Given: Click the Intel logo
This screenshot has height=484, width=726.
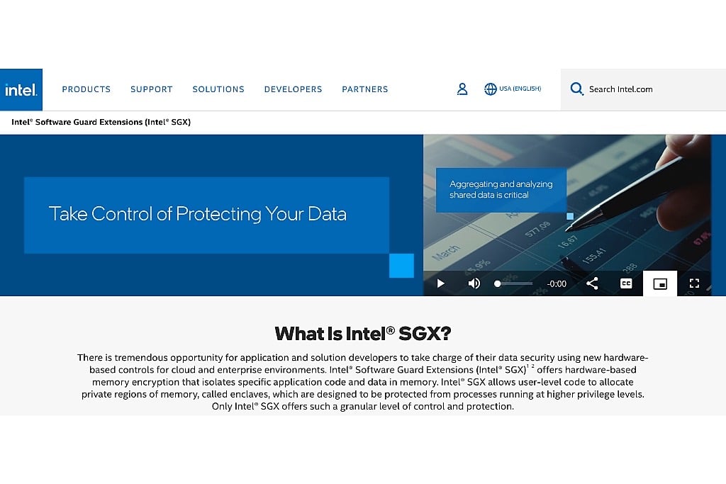Looking at the screenshot, I should (x=21, y=90).
